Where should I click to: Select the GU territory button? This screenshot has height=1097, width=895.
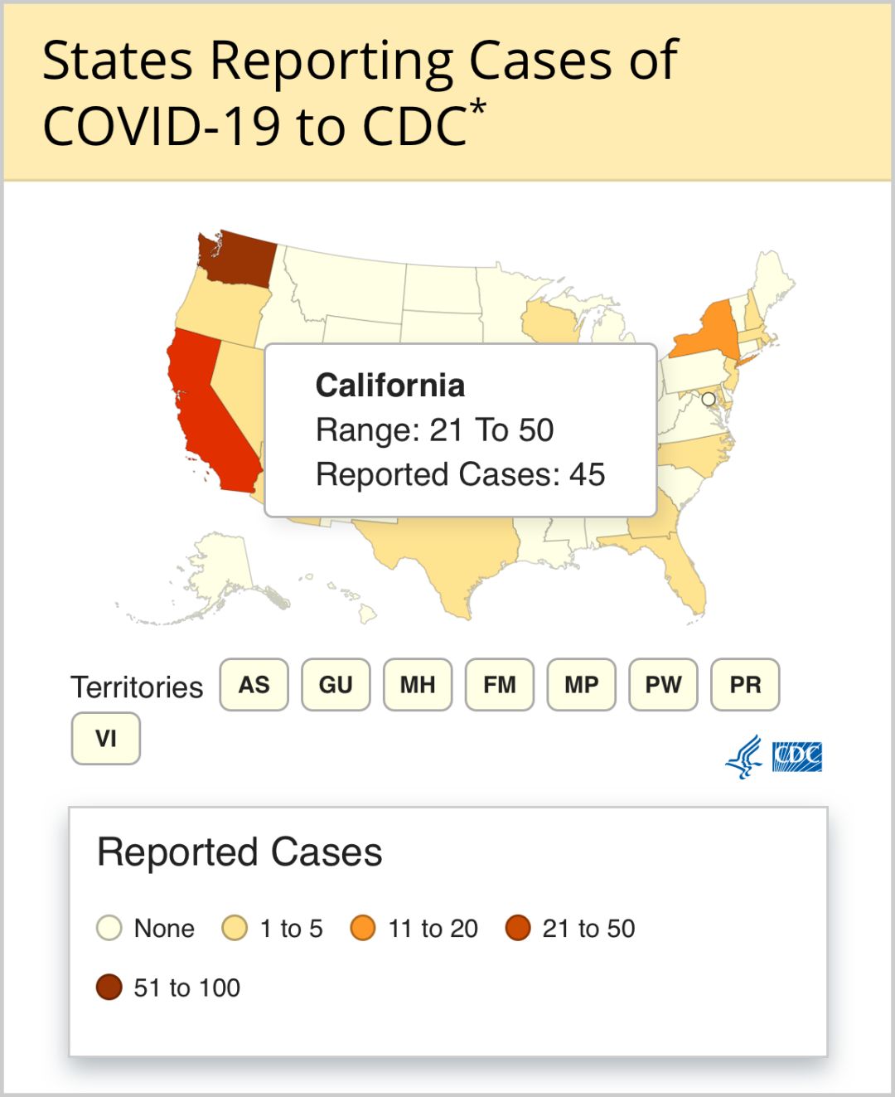pos(336,685)
